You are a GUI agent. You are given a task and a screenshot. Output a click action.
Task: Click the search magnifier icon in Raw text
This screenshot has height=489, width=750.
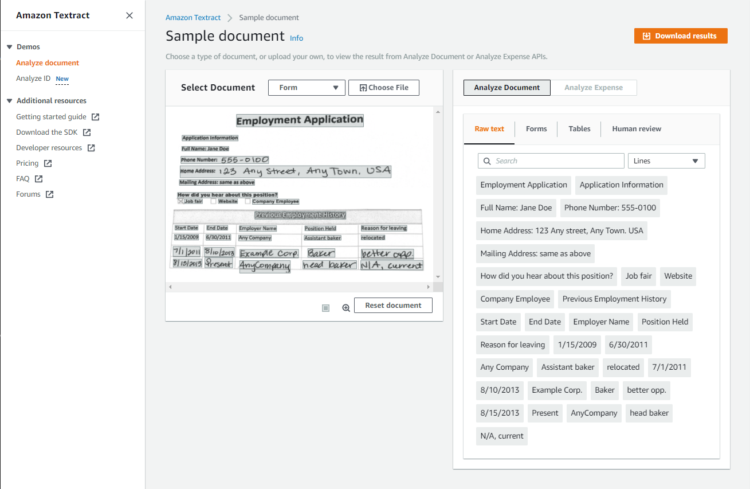coord(487,161)
